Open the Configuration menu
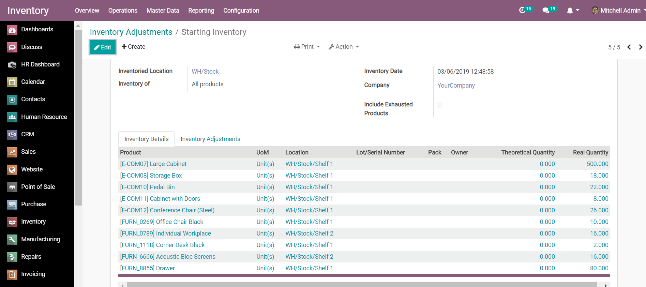 click(241, 11)
